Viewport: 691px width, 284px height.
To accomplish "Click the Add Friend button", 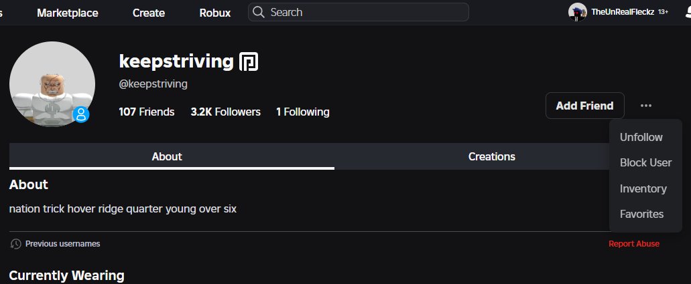I will coord(585,106).
